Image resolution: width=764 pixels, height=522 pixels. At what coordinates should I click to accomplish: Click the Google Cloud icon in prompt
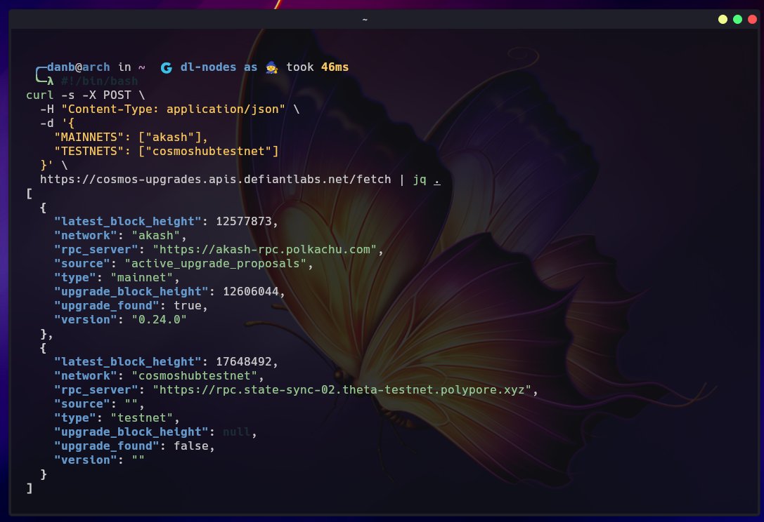coord(166,67)
